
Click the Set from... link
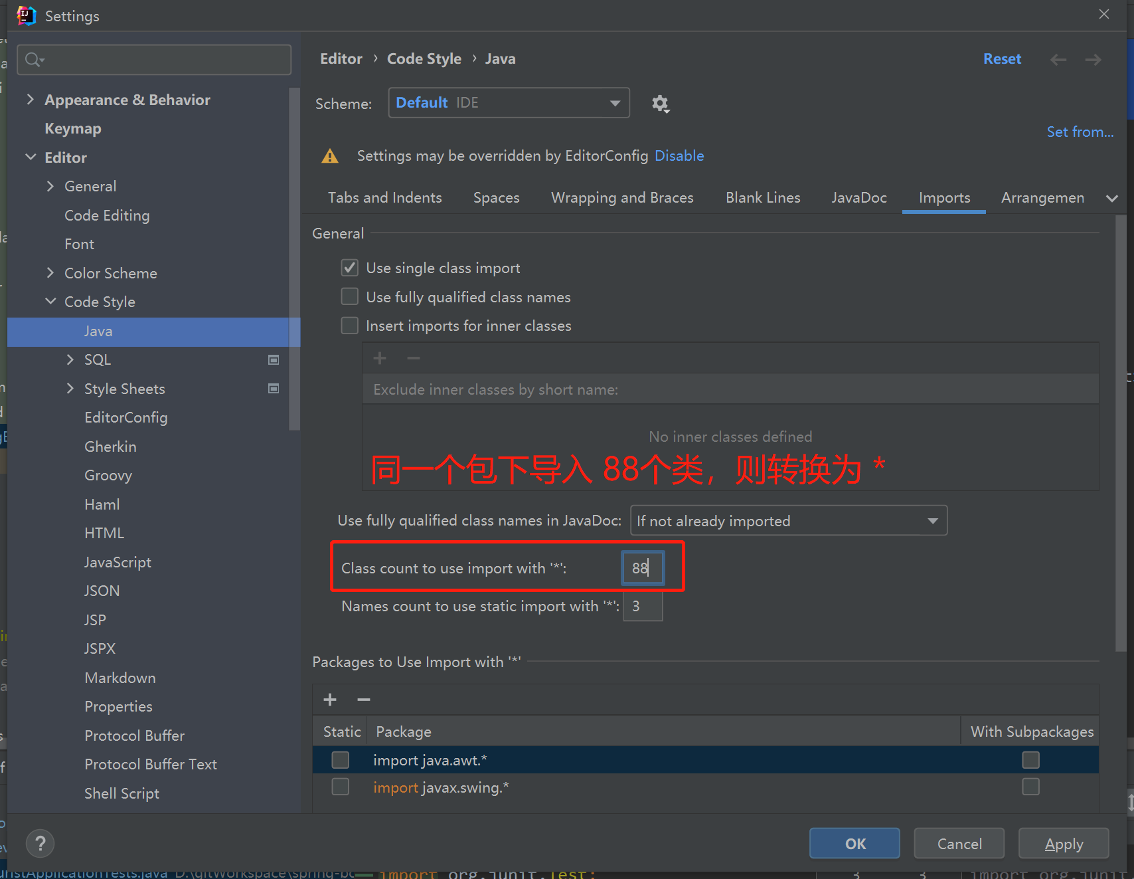pyautogui.click(x=1080, y=132)
